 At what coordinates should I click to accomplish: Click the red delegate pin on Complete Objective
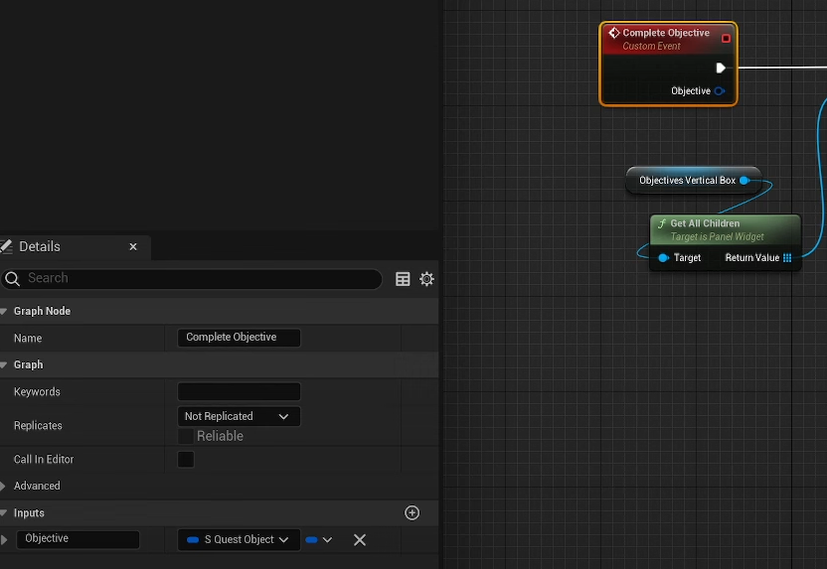[x=726, y=39]
